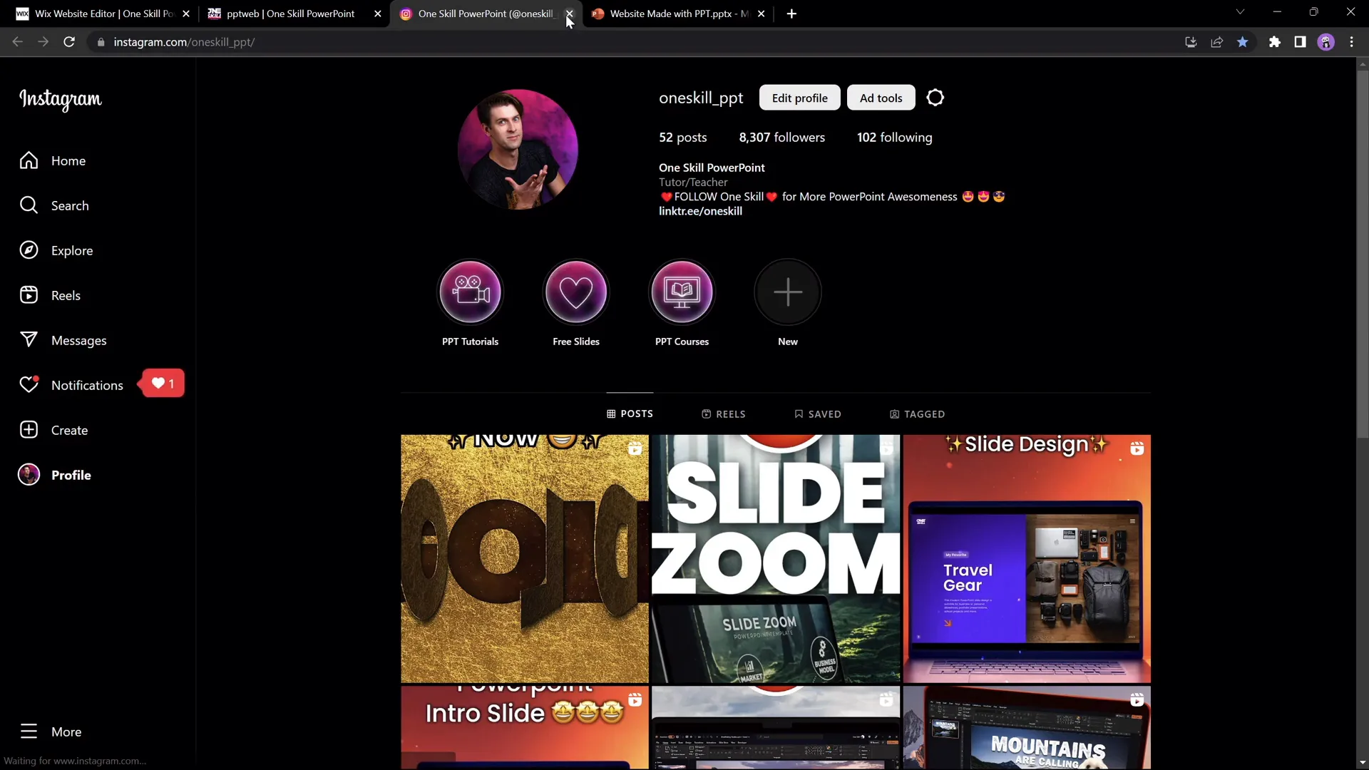1369x770 pixels.
Task: Toggle Chrome side panel
Action: click(1300, 42)
